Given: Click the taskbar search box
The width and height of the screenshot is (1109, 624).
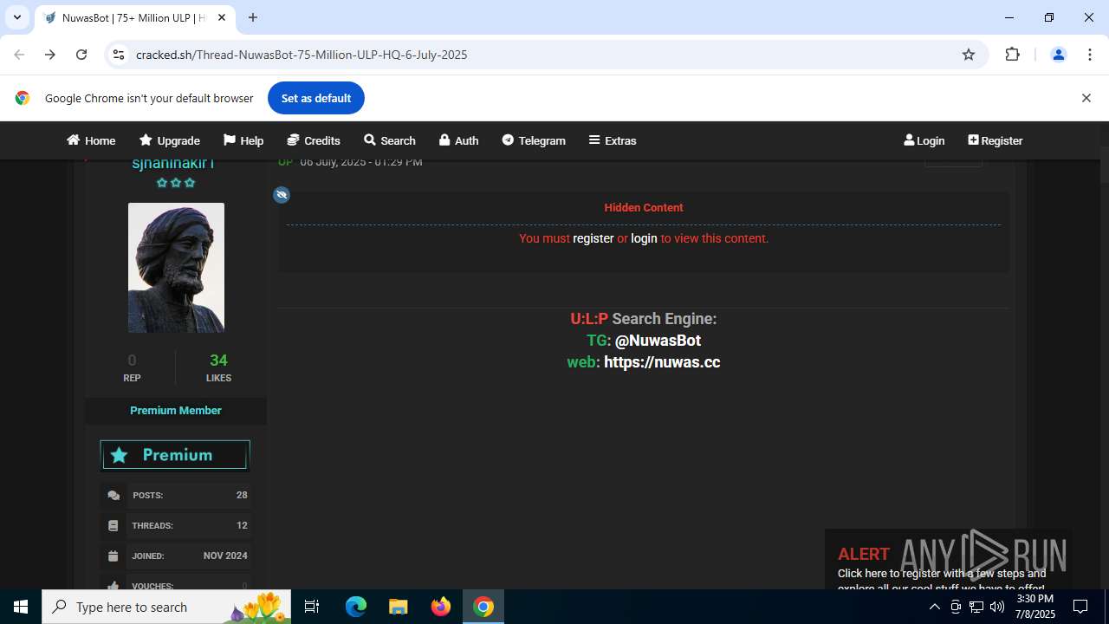Looking at the screenshot, I should coord(166,607).
